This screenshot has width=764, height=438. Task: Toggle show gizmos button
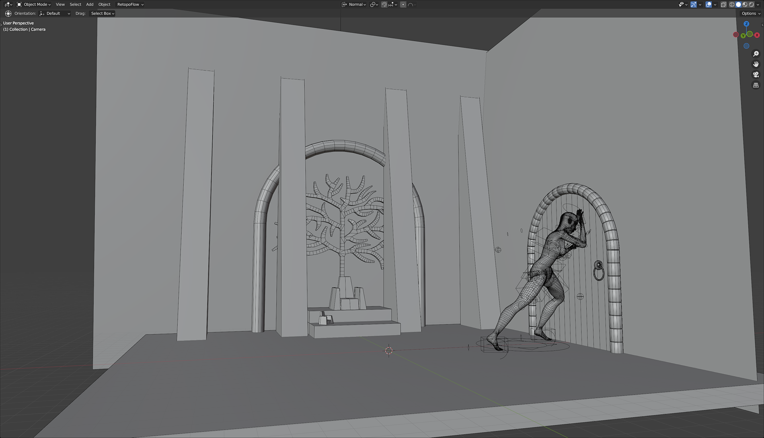pyautogui.click(x=694, y=4)
